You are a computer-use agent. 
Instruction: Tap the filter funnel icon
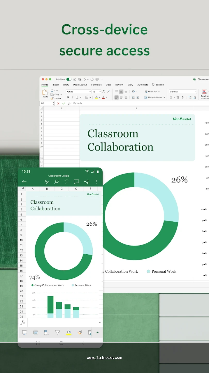(x=58, y=332)
